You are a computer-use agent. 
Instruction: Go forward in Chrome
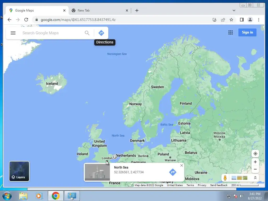point(18,20)
